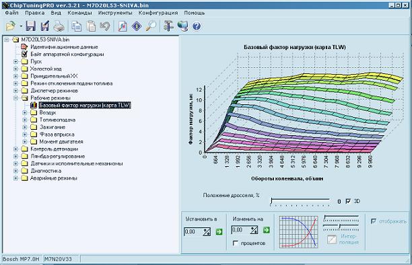
Task: Click the blue help question icon
Action: [x=197, y=26]
